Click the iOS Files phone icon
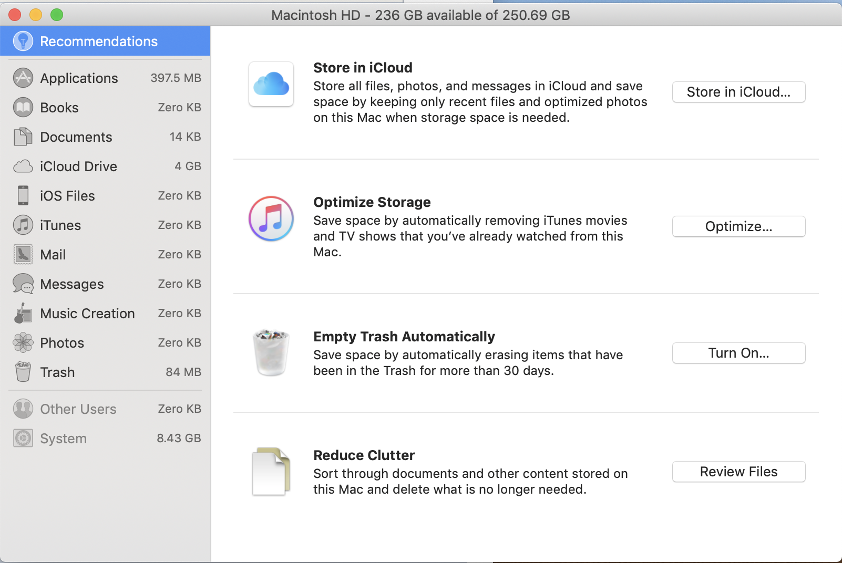The height and width of the screenshot is (563, 842). tap(23, 195)
